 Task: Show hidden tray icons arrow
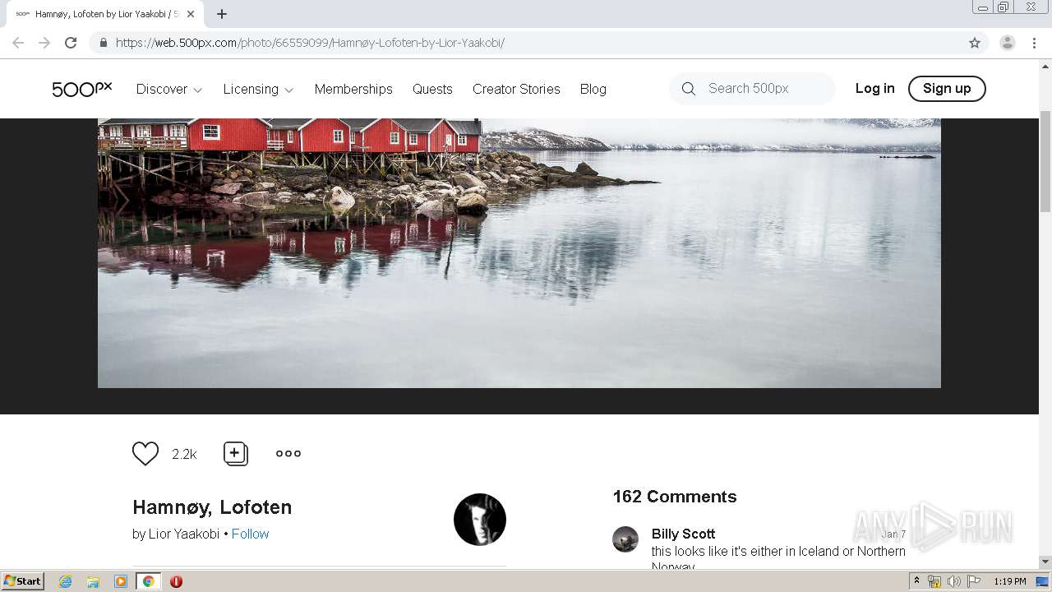pyautogui.click(x=917, y=581)
